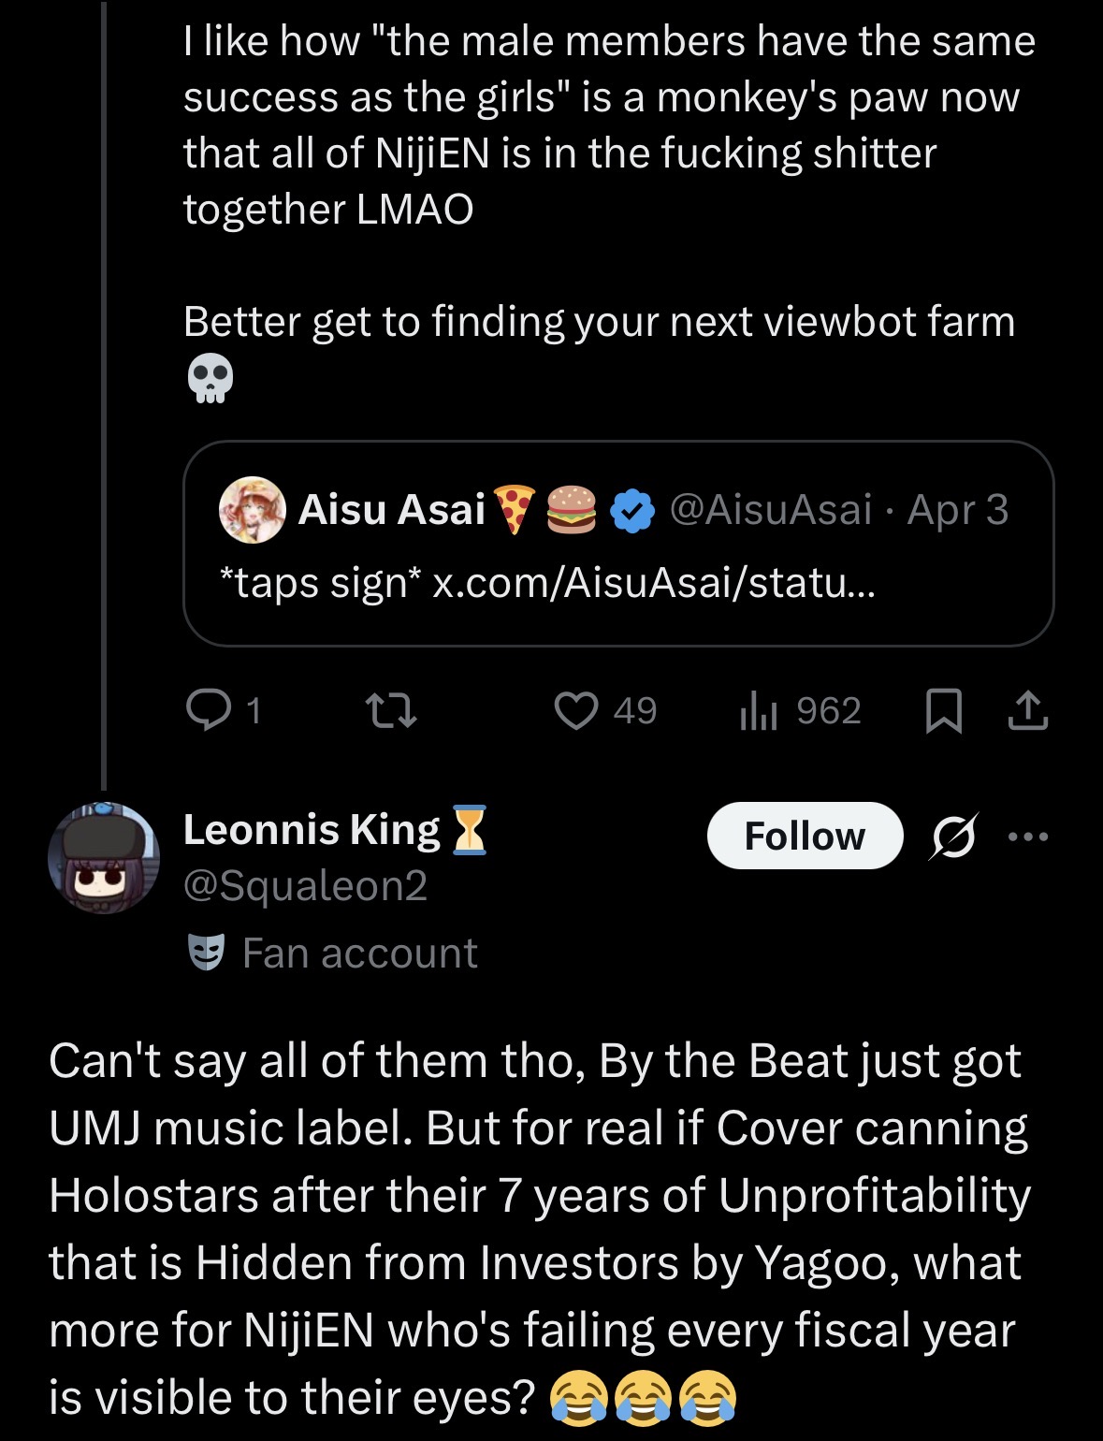1103x1441 pixels.
Task: Open the three-dot more options menu
Action: [1028, 836]
